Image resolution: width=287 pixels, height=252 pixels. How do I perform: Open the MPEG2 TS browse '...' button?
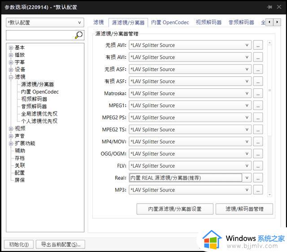[x=258, y=130]
